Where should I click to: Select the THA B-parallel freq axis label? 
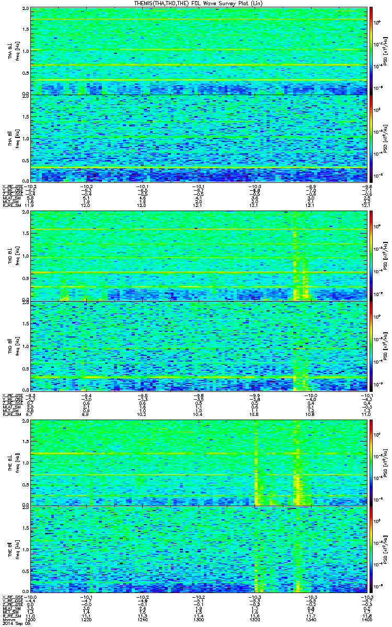click(x=13, y=138)
